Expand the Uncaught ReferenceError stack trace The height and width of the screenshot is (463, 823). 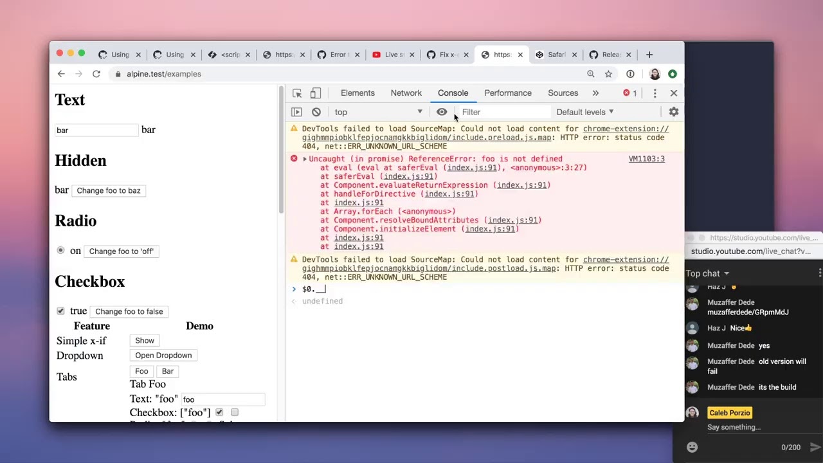pos(305,159)
